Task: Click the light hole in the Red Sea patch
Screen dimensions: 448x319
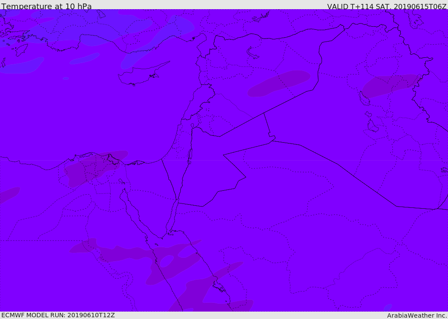Action: coord(166,261)
